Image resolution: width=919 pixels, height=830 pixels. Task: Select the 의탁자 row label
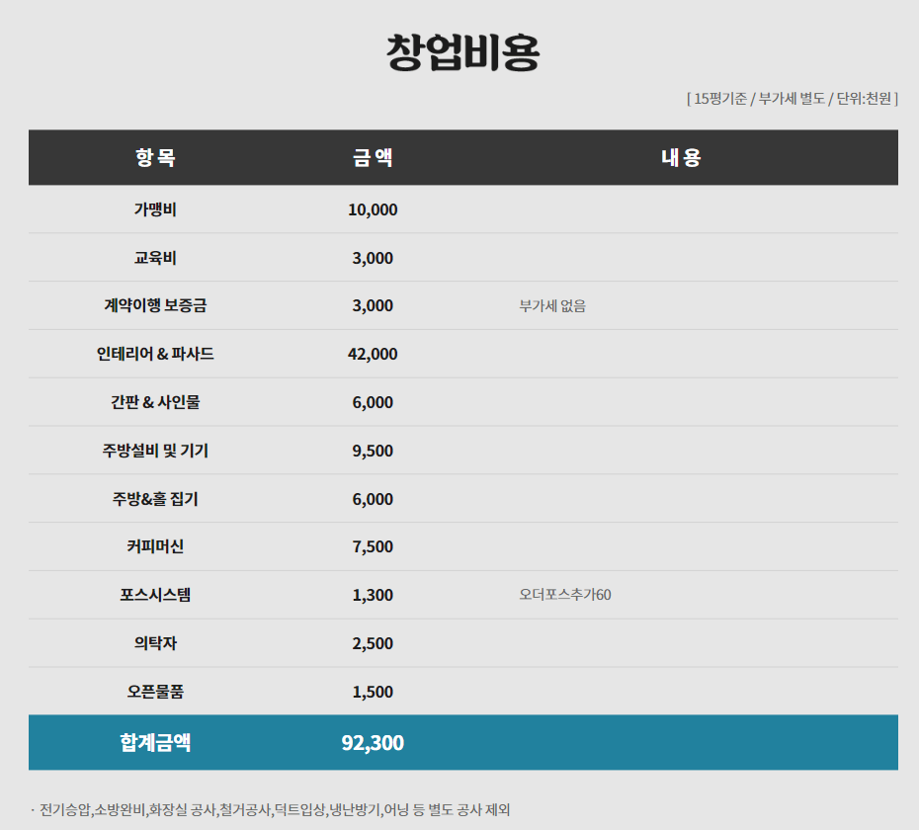155,643
